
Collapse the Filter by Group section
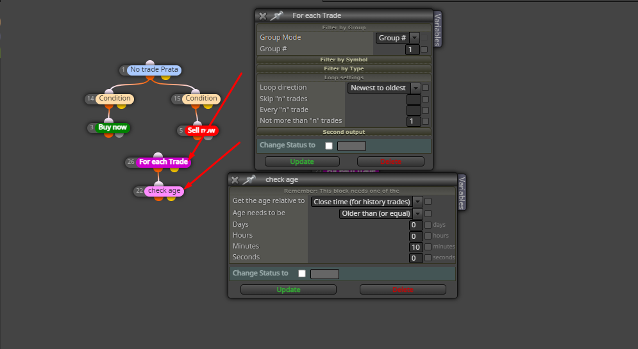pyautogui.click(x=344, y=28)
